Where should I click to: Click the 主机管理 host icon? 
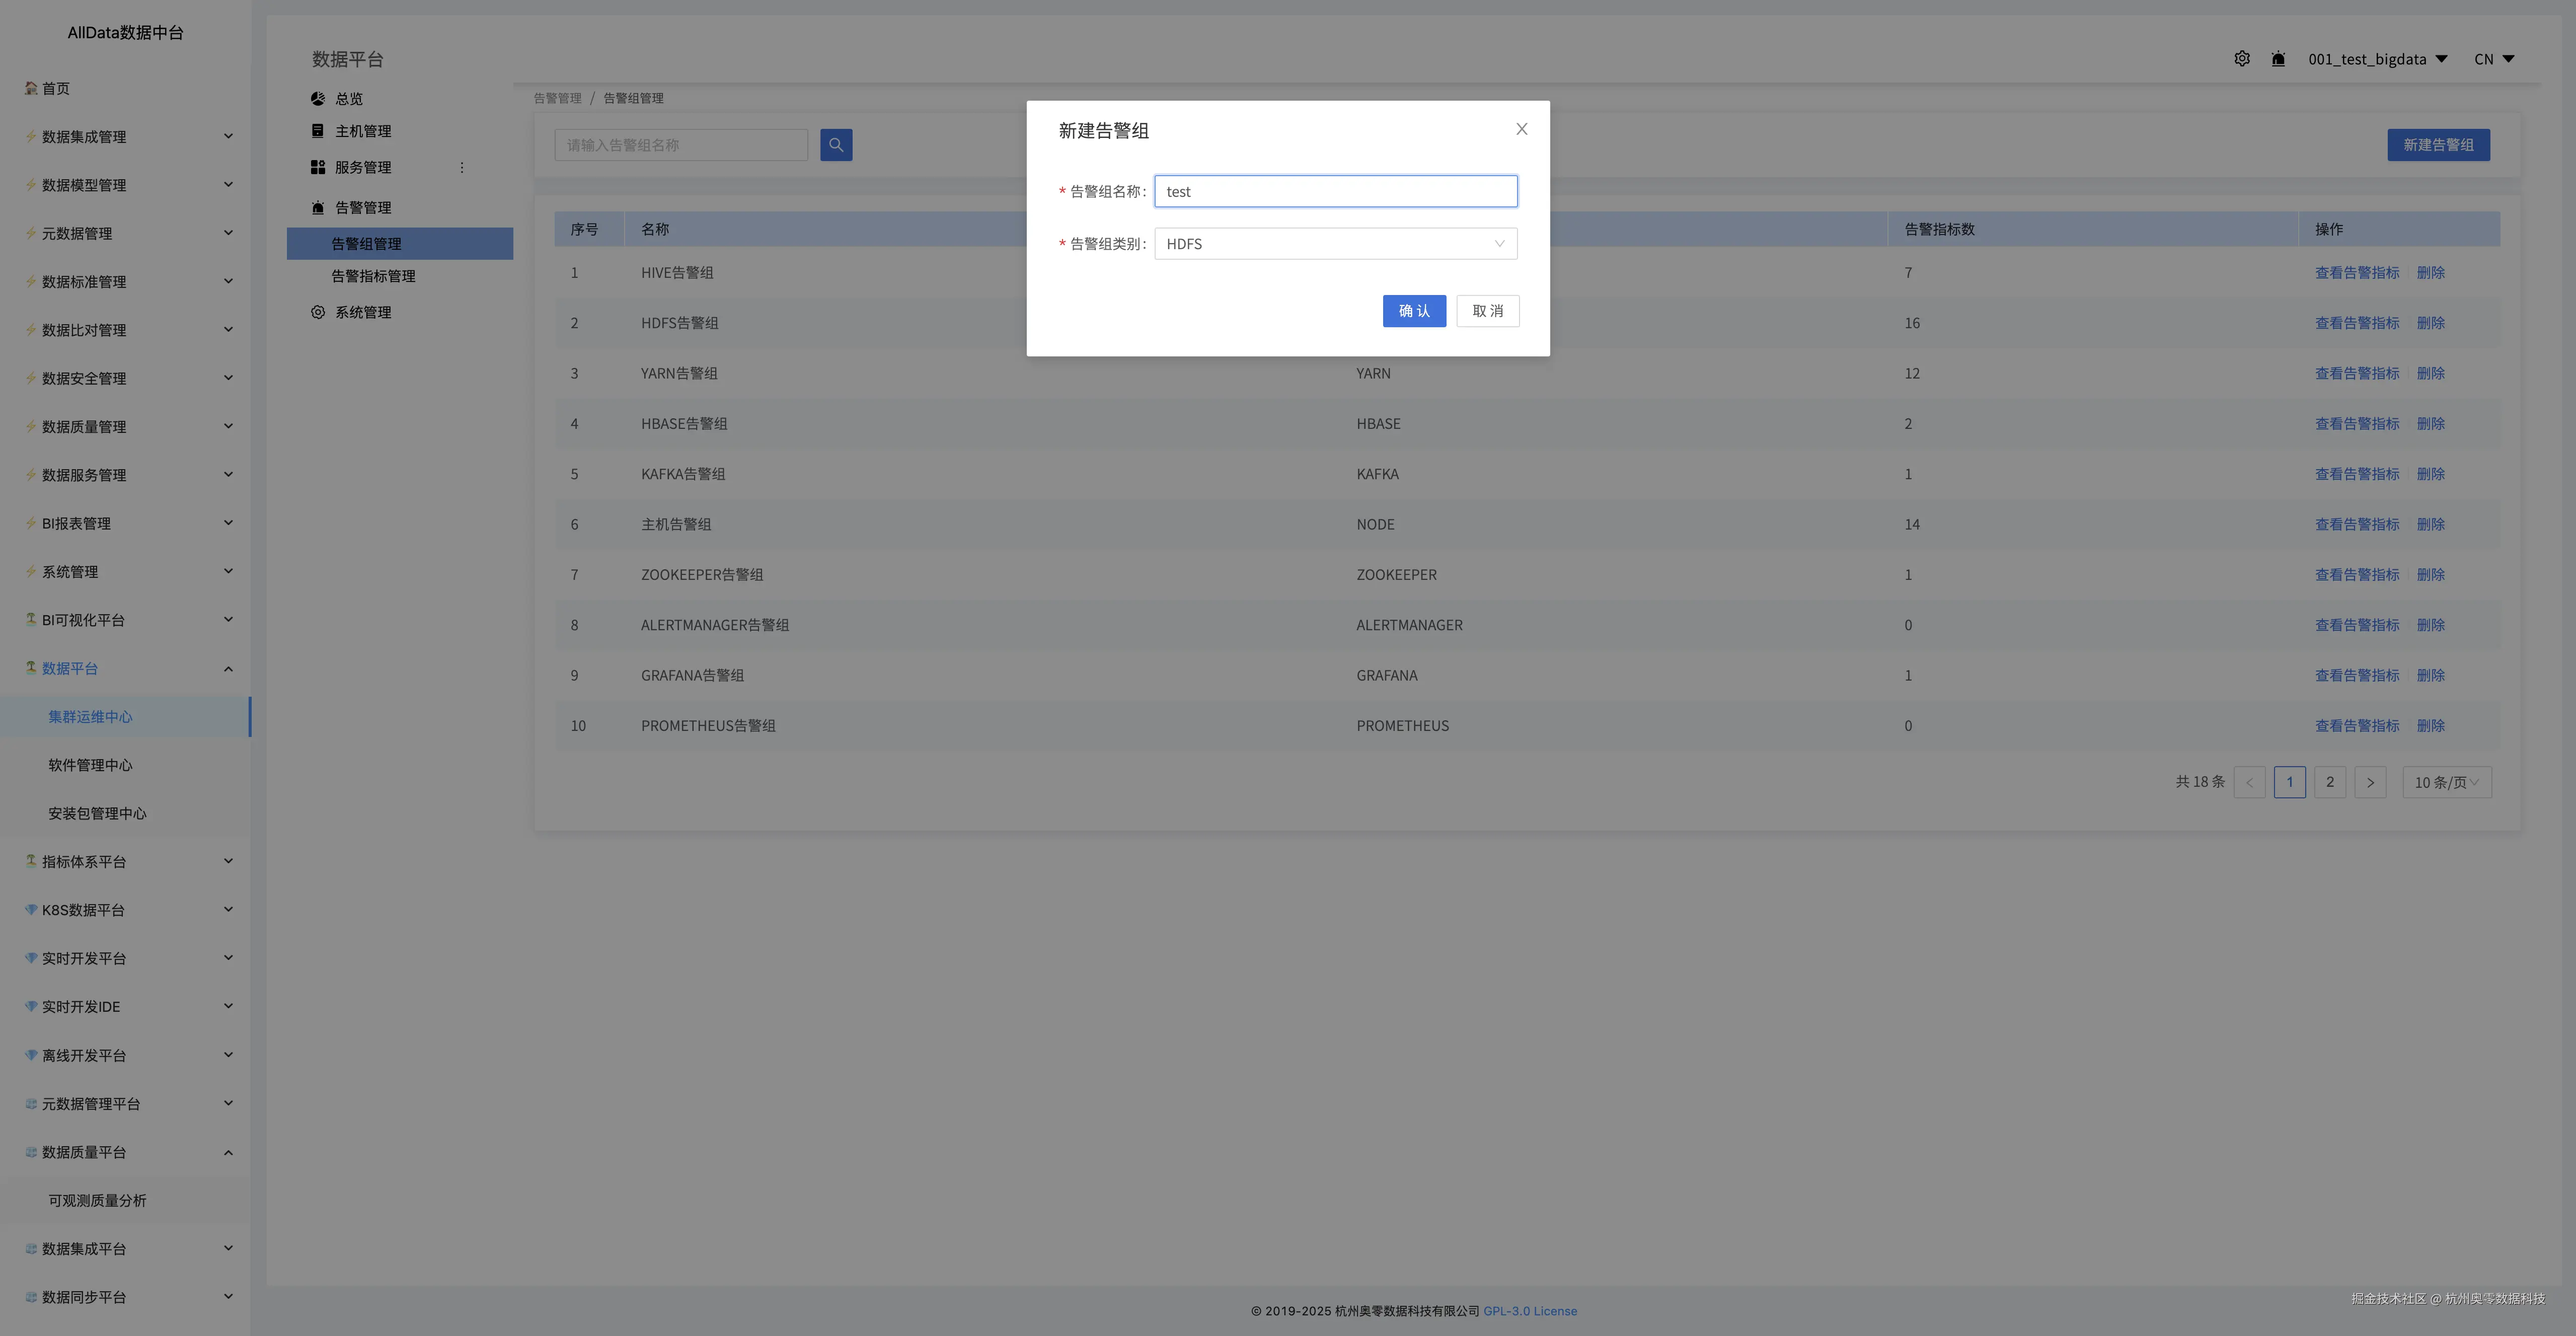318,131
